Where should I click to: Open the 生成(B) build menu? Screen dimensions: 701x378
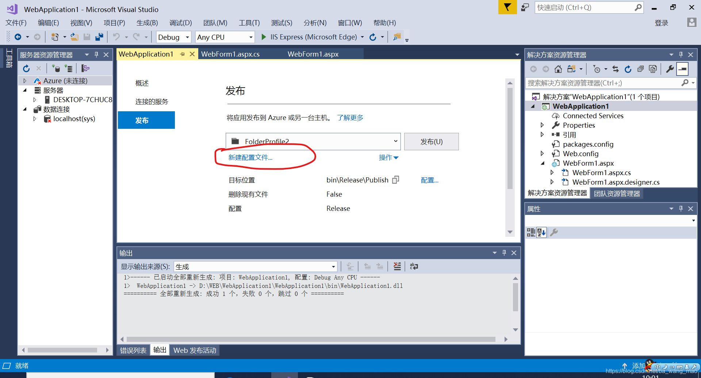click(x=147, y=23)
